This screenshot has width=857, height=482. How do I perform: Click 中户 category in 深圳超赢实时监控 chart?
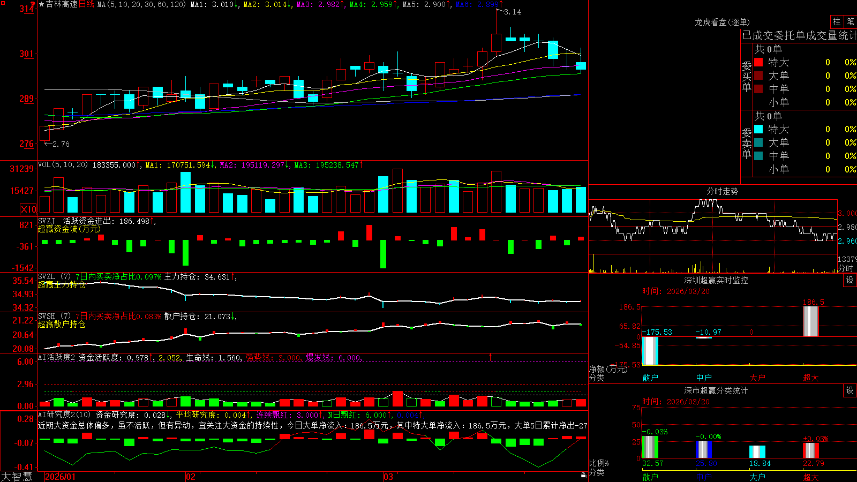click(704, 378)
